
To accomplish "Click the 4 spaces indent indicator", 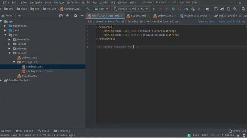I will click(228, 135).
